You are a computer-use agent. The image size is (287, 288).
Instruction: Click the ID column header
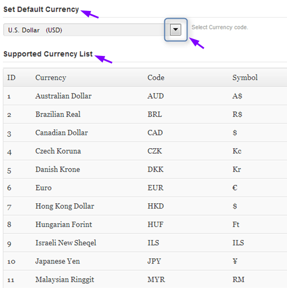tap(11, 78)
